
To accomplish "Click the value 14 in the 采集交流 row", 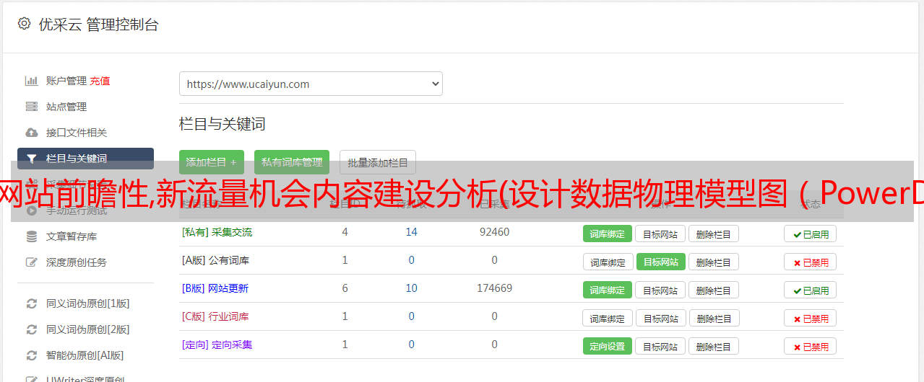I will tap(412, 232).
